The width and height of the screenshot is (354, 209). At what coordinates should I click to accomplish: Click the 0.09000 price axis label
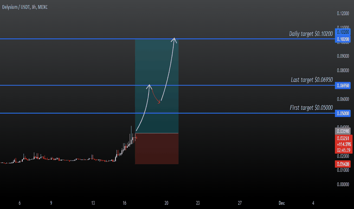[x=343, y=56]
